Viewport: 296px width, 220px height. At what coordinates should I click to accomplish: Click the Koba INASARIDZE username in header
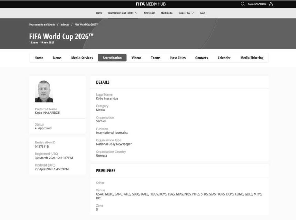tap(257, 4)
